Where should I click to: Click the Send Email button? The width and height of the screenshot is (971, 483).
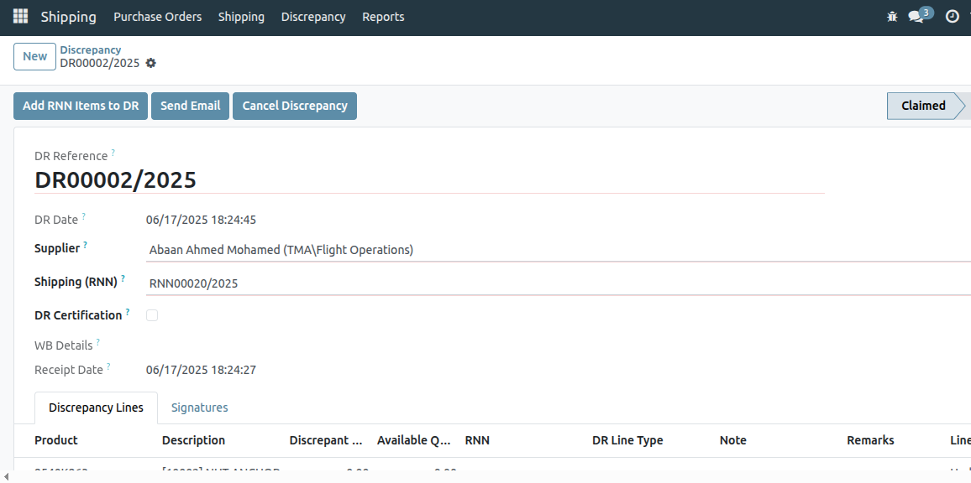pos(190,106)
